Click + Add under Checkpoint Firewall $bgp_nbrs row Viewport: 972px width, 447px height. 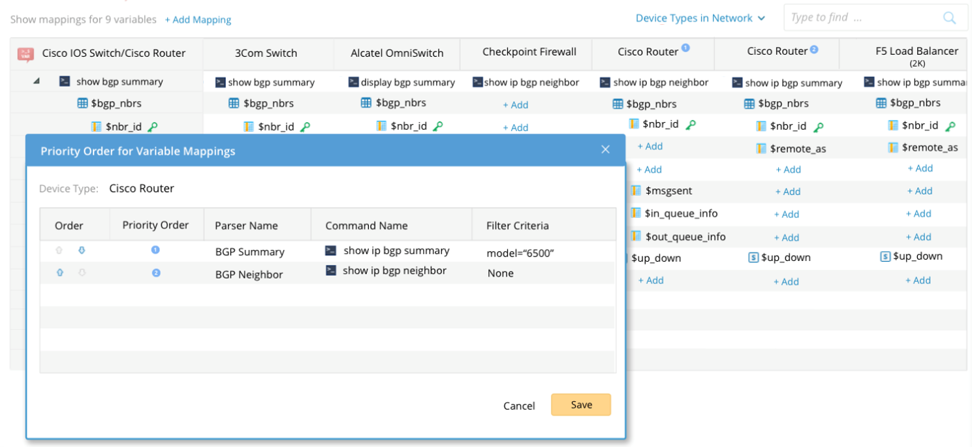[516, 104]
